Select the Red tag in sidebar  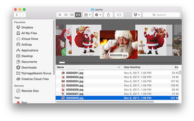tap(22, 103)
